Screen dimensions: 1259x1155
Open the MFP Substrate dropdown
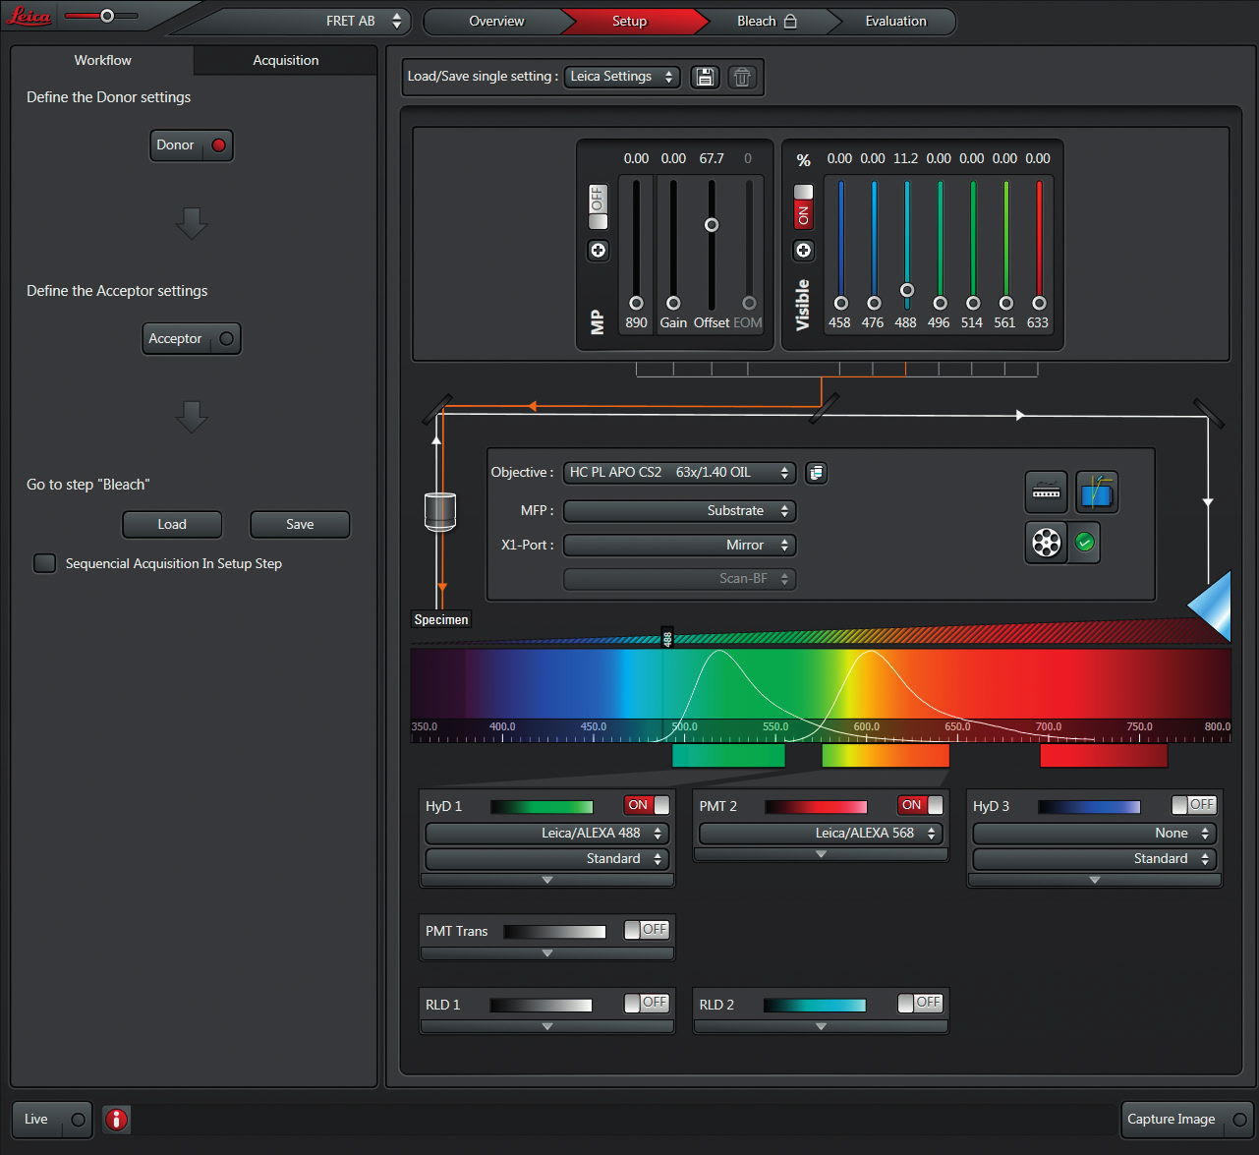[x=679, y=511]
